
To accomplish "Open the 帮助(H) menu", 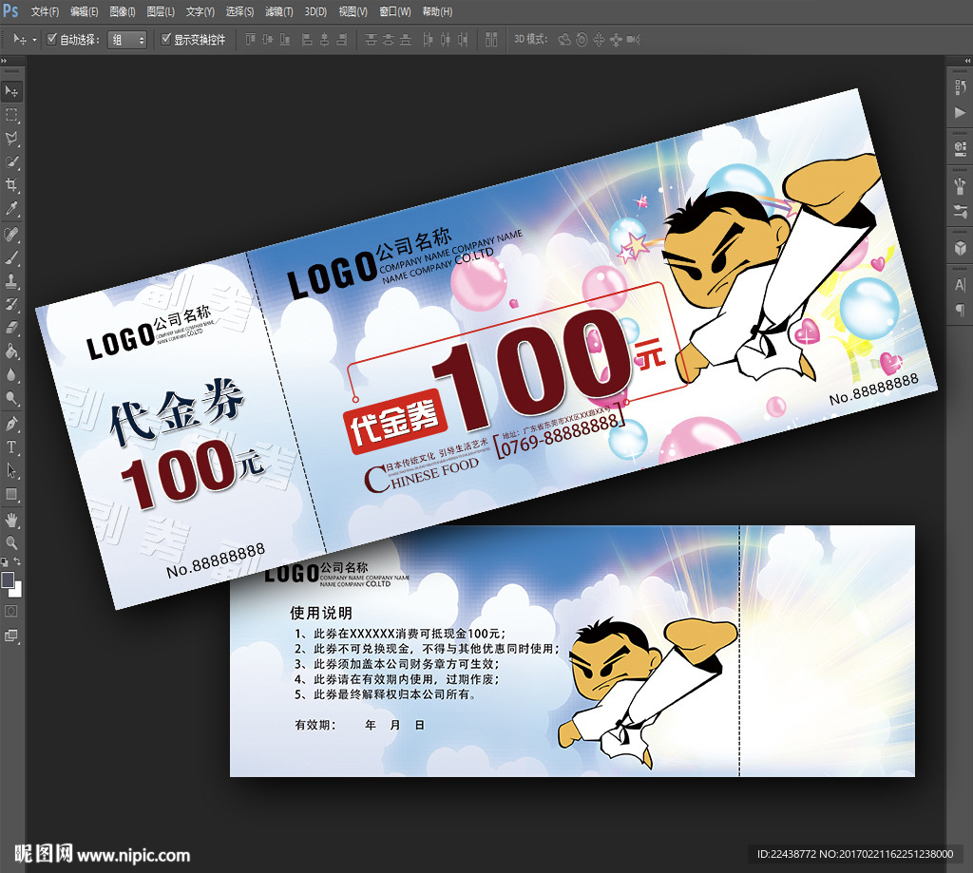I will (437, 11).
